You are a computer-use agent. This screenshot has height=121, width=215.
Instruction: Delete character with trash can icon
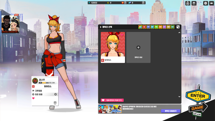(x=55, y=103)
